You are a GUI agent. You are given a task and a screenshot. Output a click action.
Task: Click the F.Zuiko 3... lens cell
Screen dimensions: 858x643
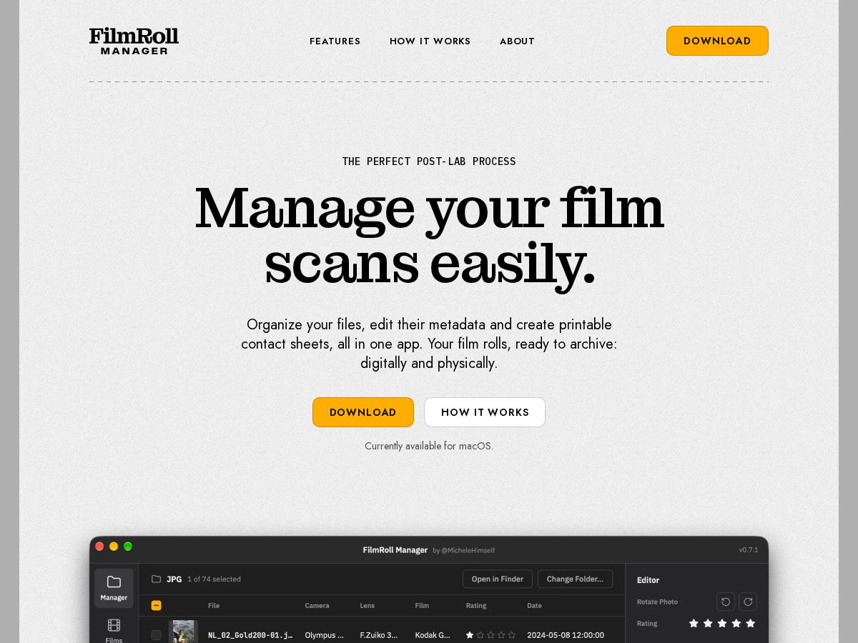(x=378, y=634)
